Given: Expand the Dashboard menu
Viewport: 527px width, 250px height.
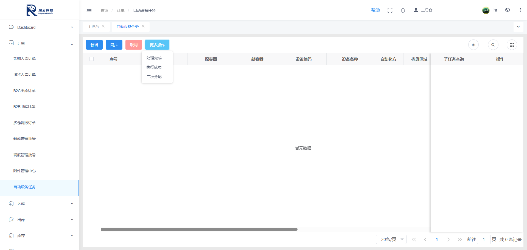Looking at the screenshot, I should pos(72,27).
